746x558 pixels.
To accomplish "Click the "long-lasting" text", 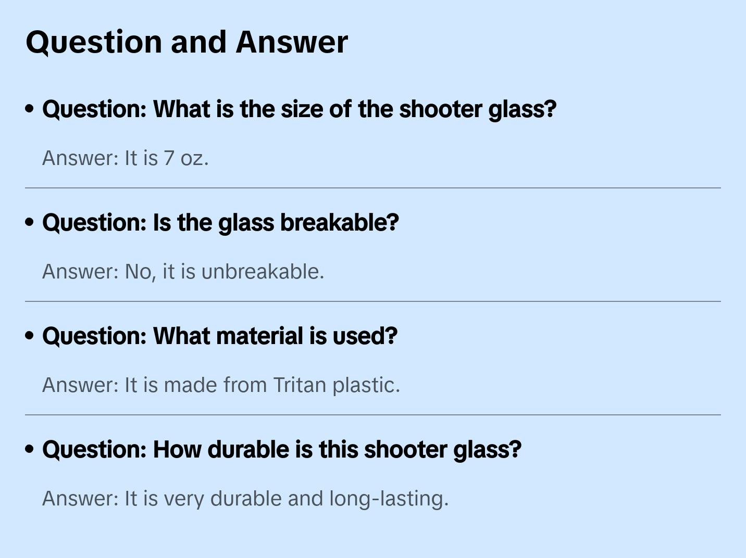I will (x=389, y=499).
